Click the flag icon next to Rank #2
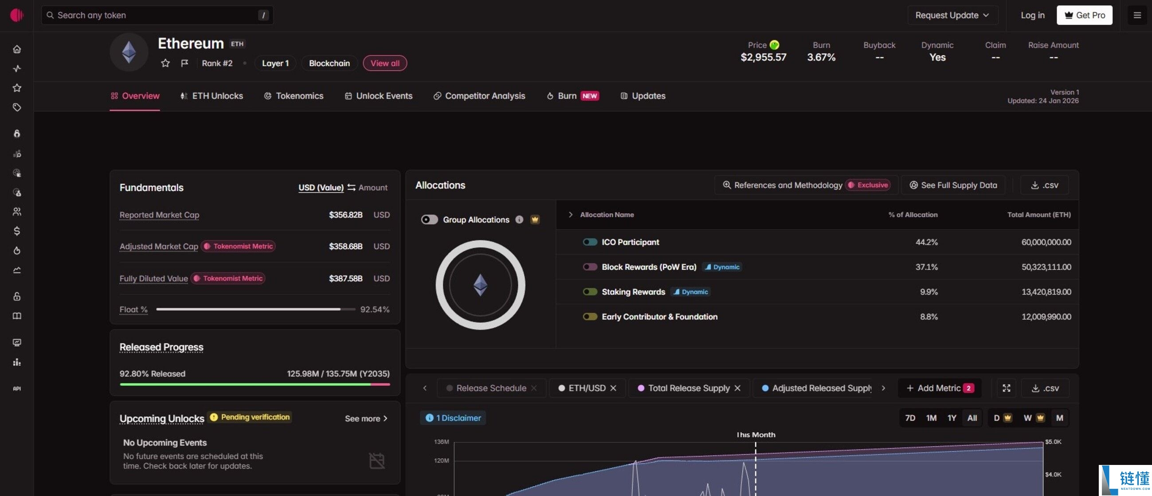 (184, 63)
